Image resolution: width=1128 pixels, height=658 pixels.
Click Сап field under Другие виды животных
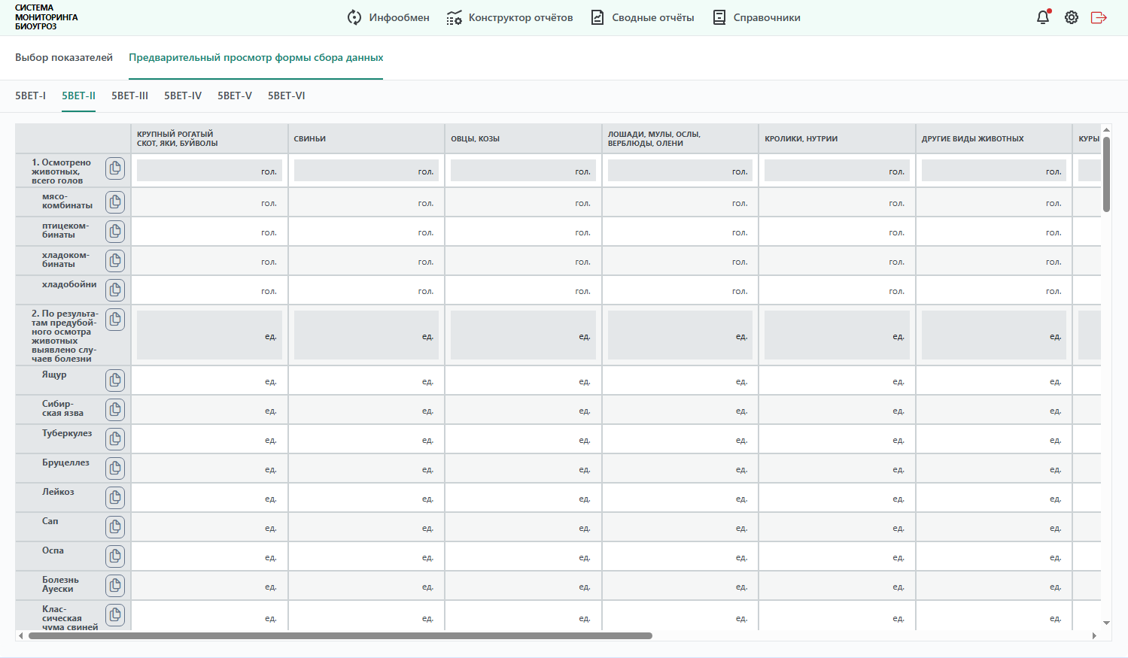[994, 527]
